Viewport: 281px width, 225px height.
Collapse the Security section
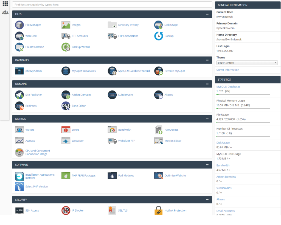207,200
